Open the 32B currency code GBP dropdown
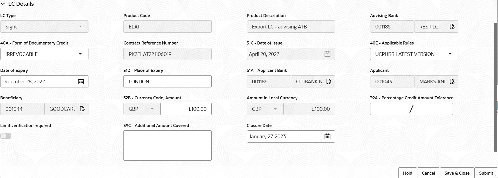This screenshot has width=498, height=178. coord(152,109)
